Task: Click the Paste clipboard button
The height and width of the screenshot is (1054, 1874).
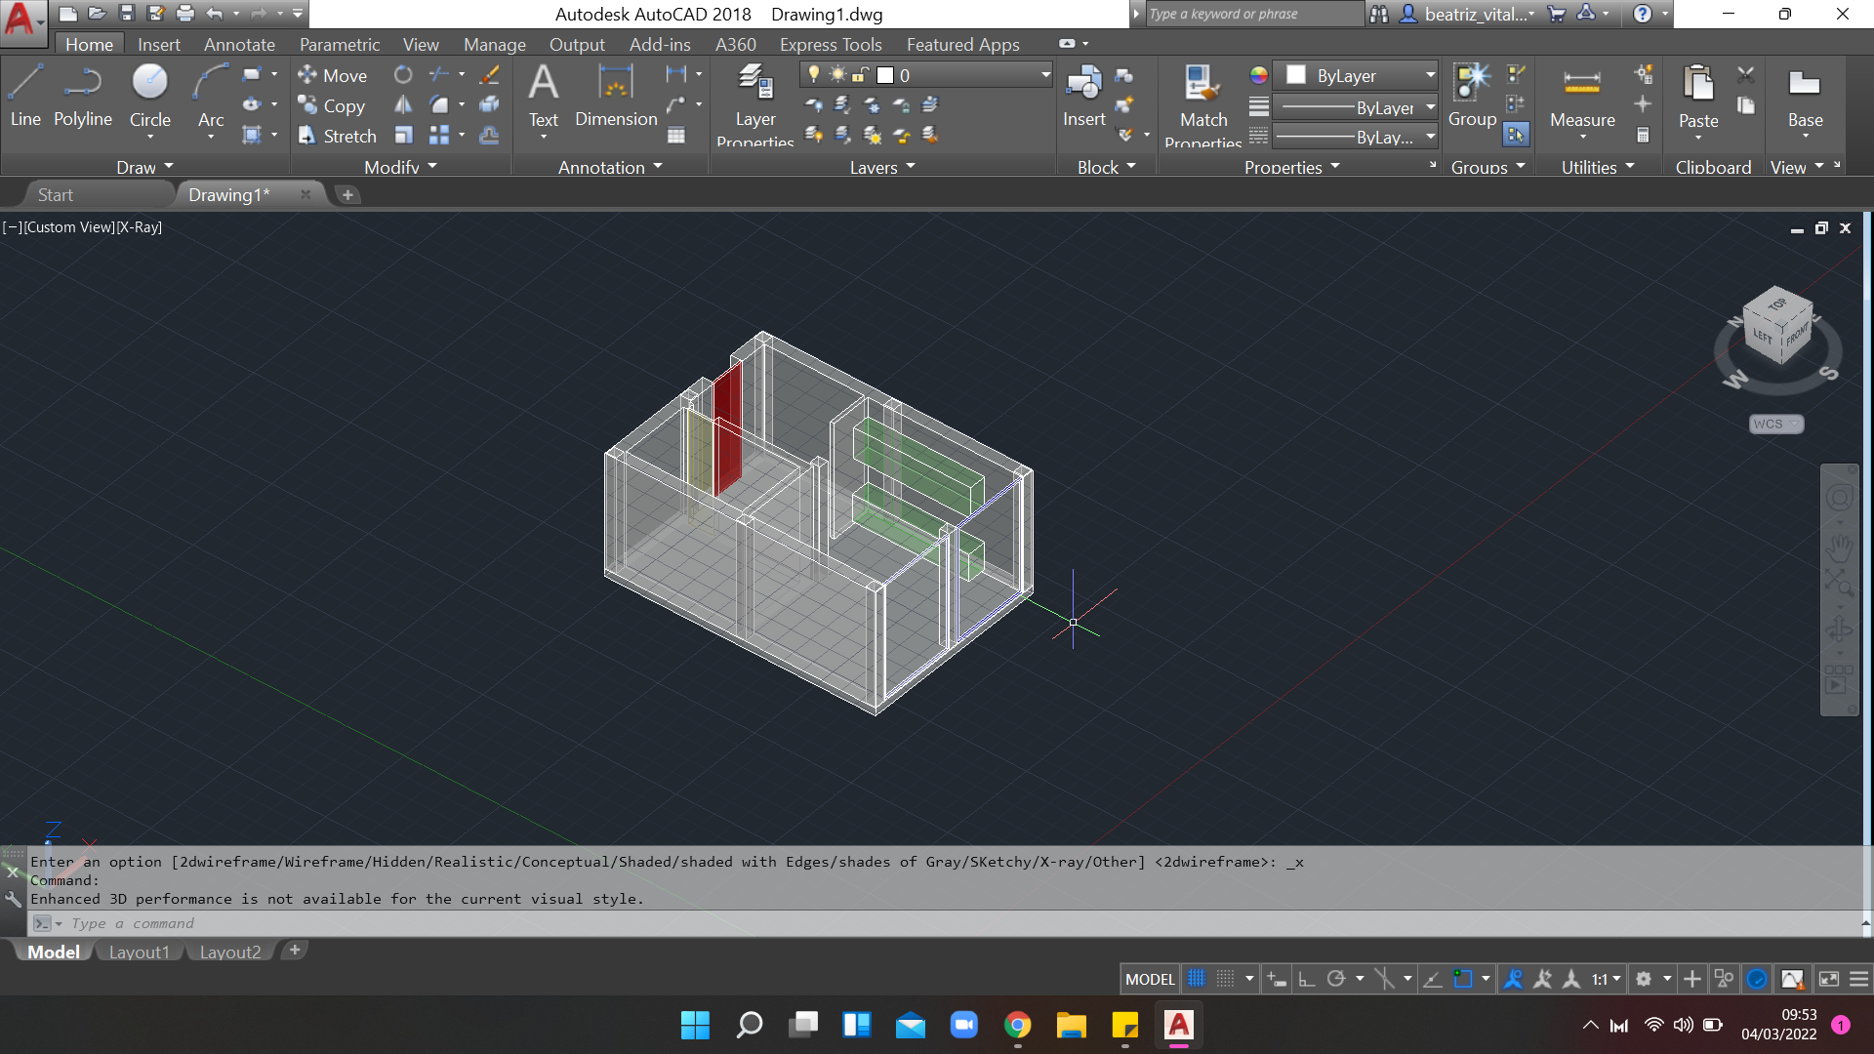Action: point(1698,96)
